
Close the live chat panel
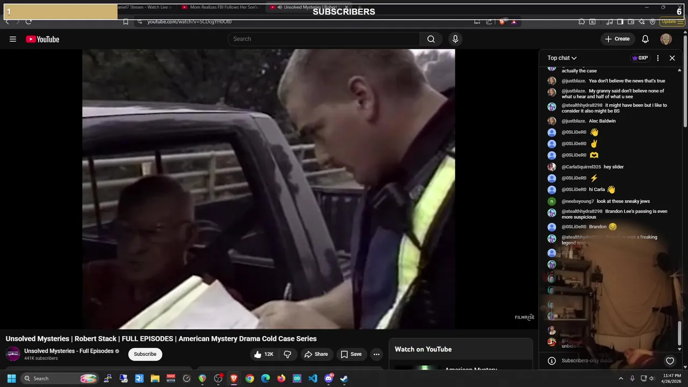(x=672, y=58)
